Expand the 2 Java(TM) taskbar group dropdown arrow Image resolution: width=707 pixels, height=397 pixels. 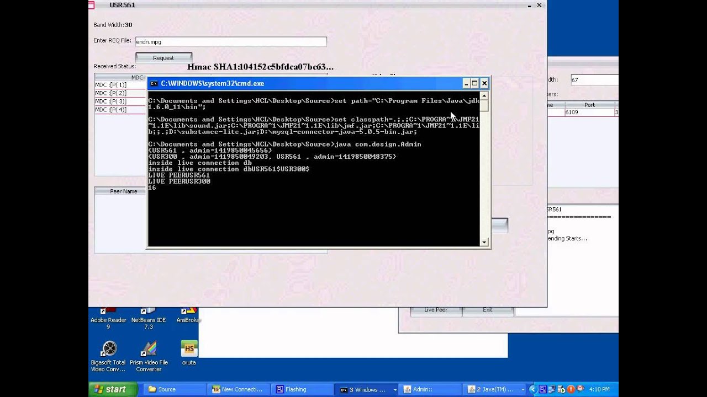click(x=523, y=390)
